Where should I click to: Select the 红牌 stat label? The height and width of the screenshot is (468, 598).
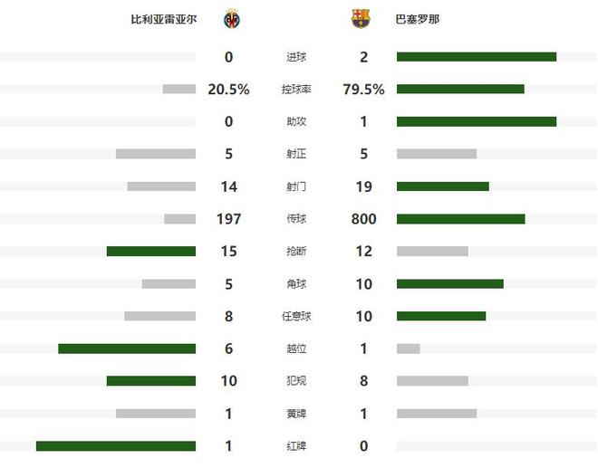[x=295, y=446]
